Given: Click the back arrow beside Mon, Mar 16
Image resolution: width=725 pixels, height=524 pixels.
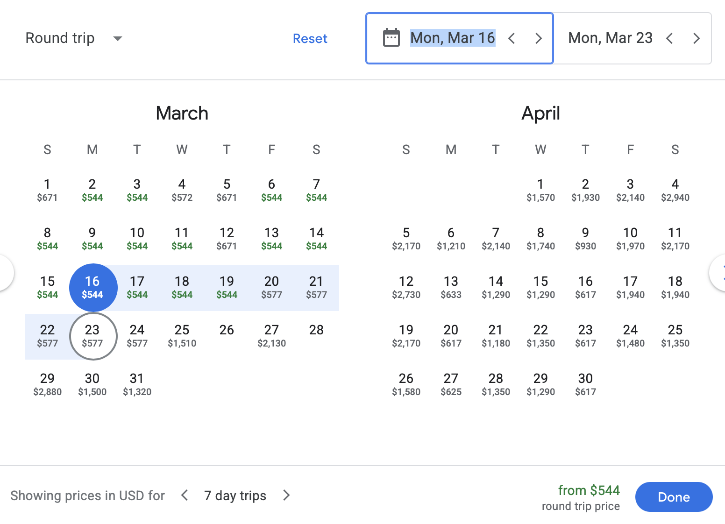Looking at the screenshot, I should pyautogui.click(x=512, y=38).
